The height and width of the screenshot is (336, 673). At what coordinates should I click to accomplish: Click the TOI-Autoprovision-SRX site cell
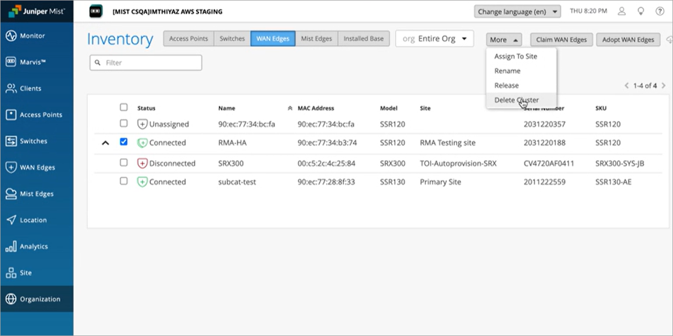458,164
